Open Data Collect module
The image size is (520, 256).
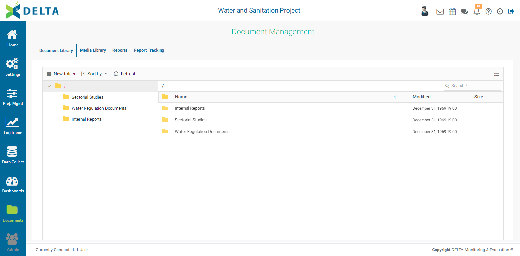(x=13, y=155)
